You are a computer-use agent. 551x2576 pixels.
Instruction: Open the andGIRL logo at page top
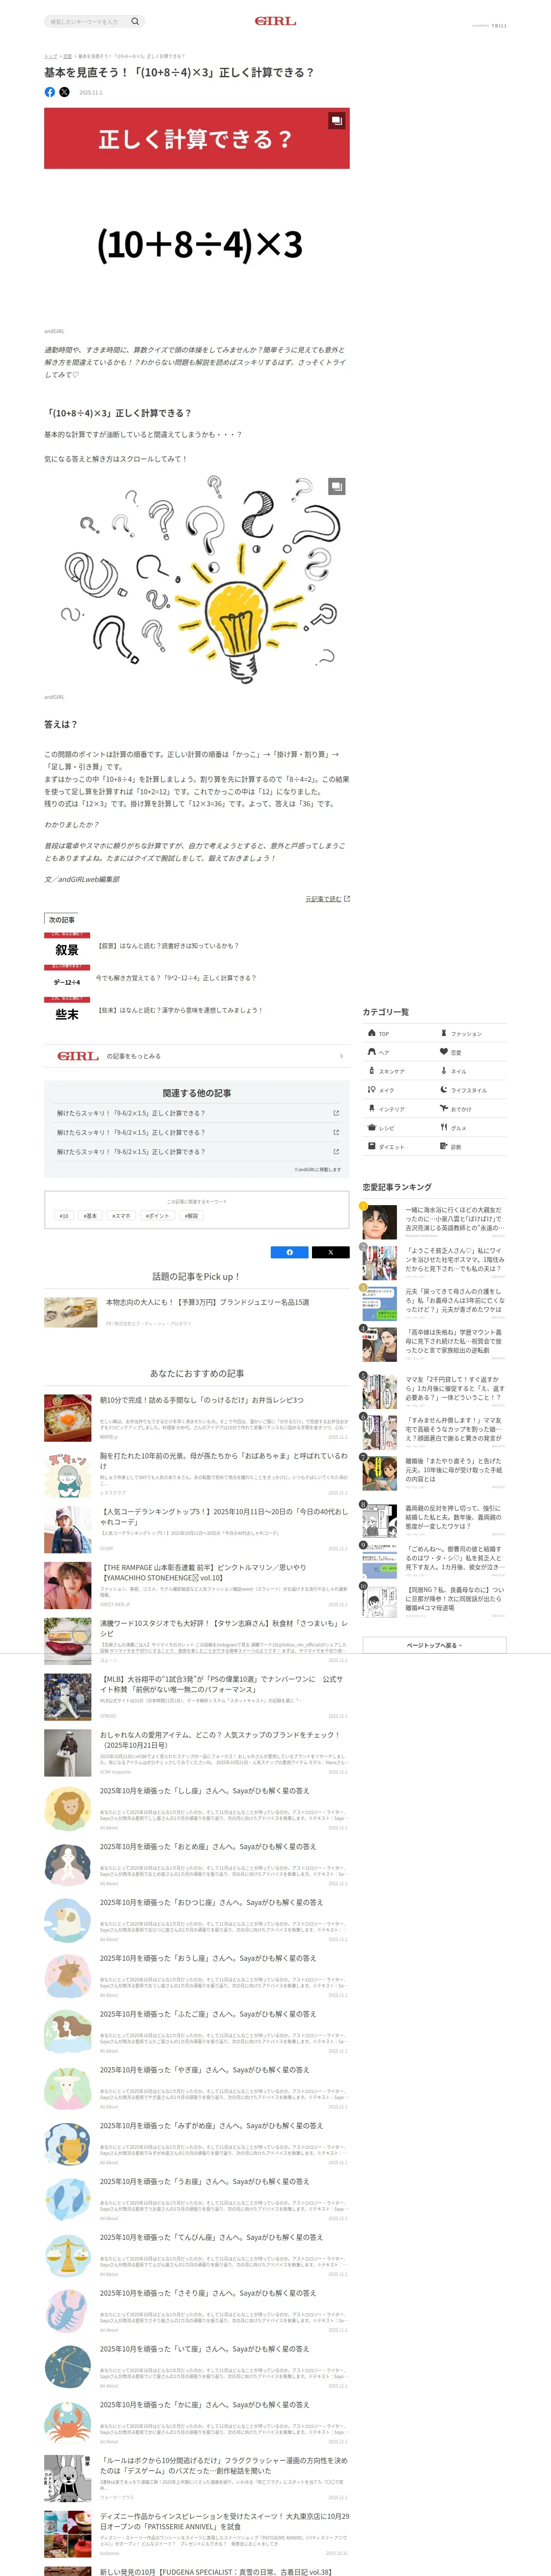(x=275, y=21)
